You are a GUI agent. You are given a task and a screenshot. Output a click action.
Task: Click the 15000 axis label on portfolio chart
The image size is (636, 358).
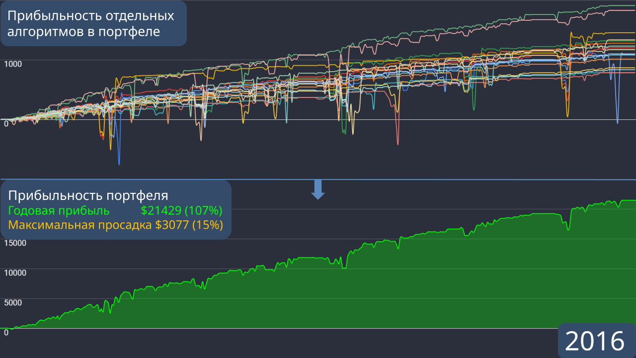(15, 243)
